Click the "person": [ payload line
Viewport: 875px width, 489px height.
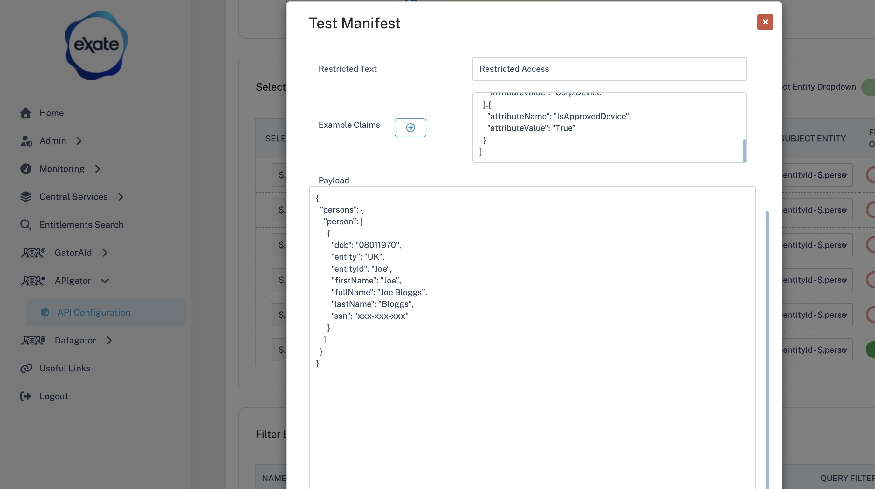pyautogui.click(x=343, y=221)
